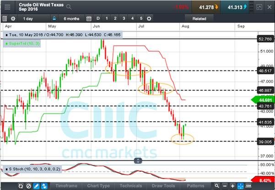This screenshot has height=190, width=275.
Task: Open the chart panel layout icon
Action: [x=5, y=19]
